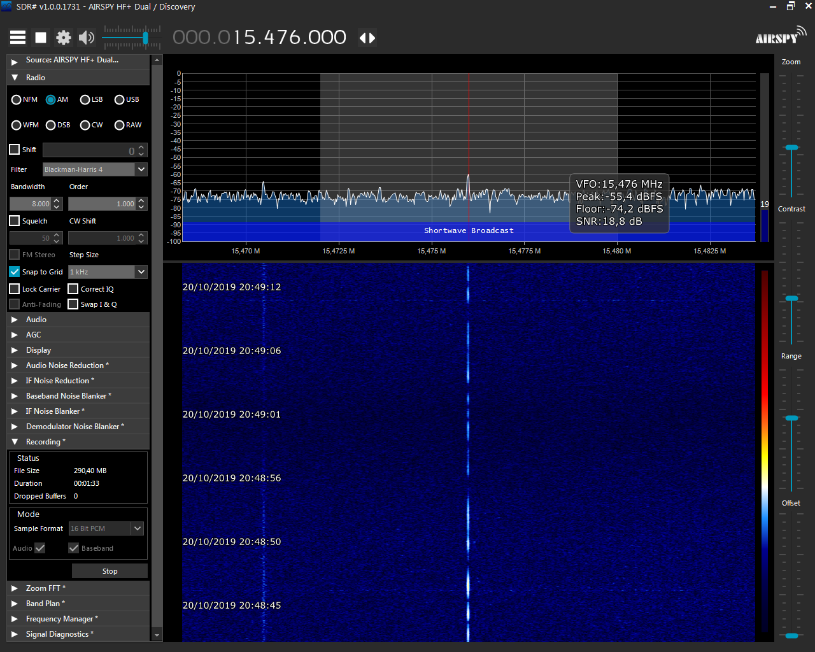This screenshot has height=652, width=815.
Task: Adjust the Contrast slider handle
Action: 791,298
